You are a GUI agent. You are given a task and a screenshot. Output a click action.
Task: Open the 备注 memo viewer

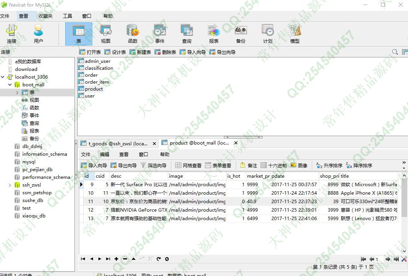(249, 165)
